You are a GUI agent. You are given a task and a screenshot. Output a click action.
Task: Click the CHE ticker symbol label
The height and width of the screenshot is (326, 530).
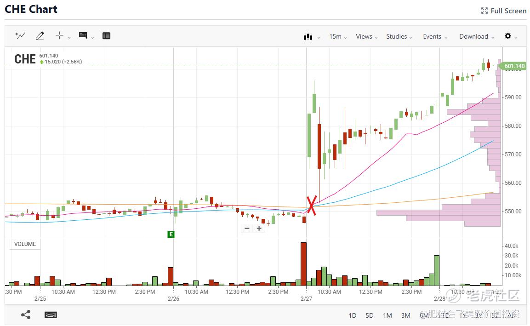pyautogui.click(x=25, y=59)
